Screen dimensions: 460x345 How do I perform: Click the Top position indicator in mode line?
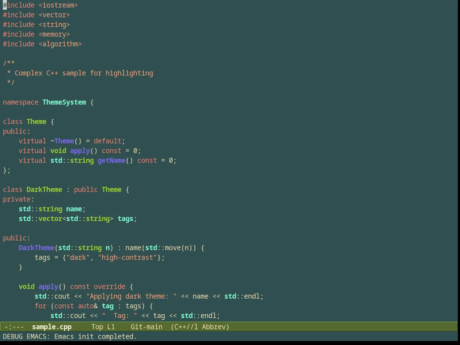(97, 327)
